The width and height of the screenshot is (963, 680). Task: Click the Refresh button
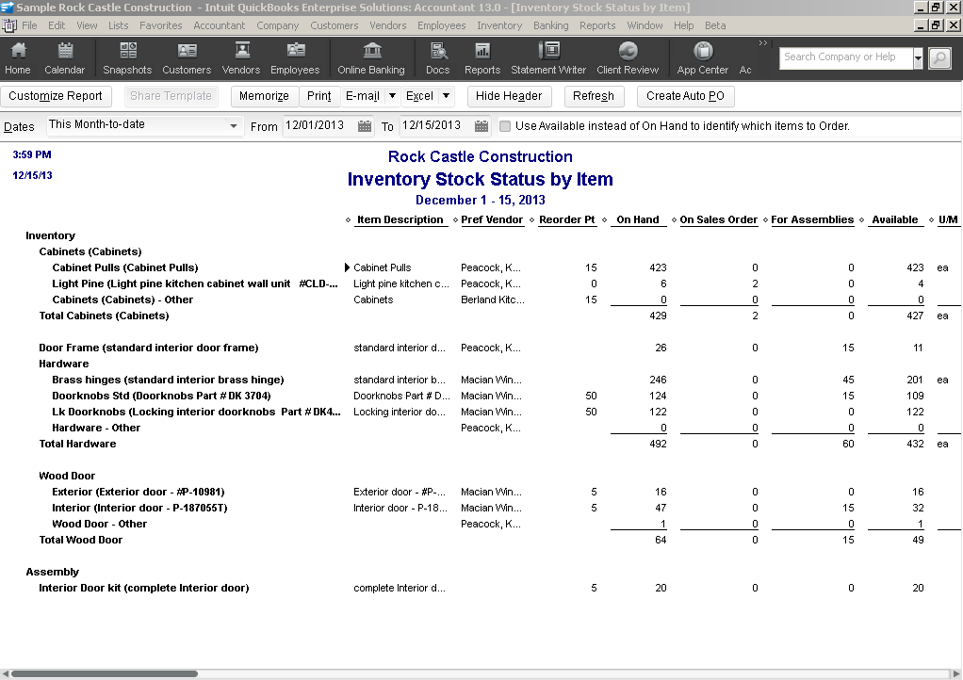click(x=594, y=96)
